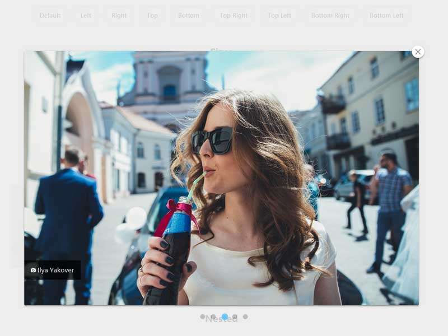Viewport: 448px width, 336px height.
Task: Select the first carousel pagination dot
Action: (x=202, y=316)
